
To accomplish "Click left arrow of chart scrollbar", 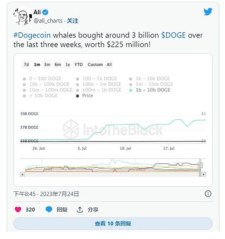I will click(x=22, y=174).
